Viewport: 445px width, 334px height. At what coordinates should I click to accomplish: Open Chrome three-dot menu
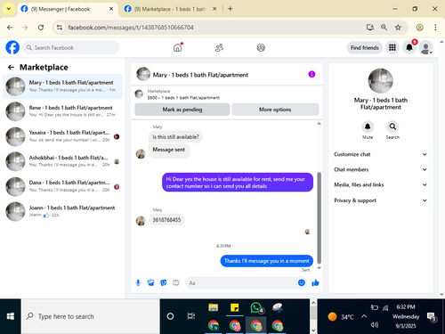(435, 28)
